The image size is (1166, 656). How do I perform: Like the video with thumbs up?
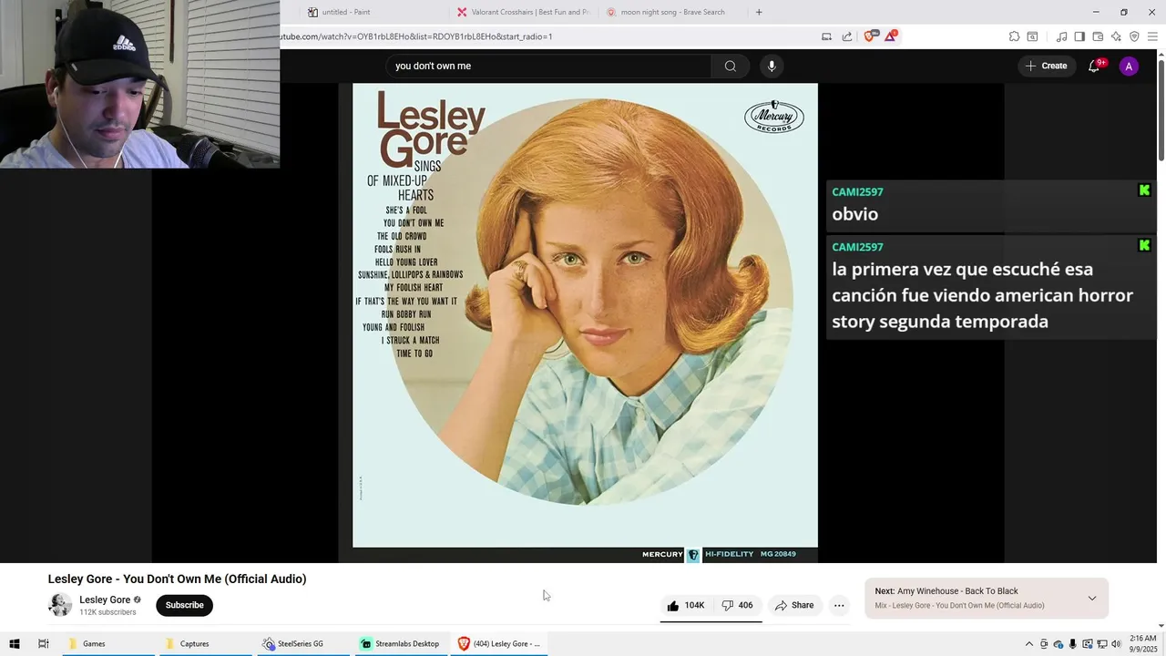685,605
